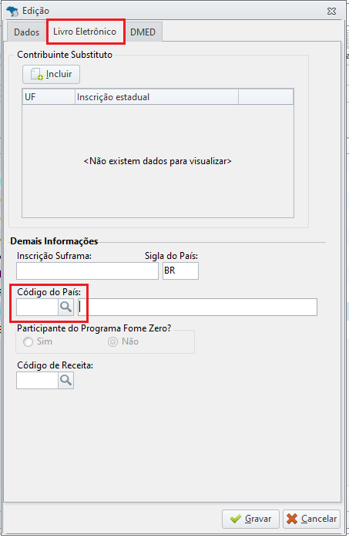Switch to the Dados tab
Viewport: 349px width, 538px height.
coord(26,32)
